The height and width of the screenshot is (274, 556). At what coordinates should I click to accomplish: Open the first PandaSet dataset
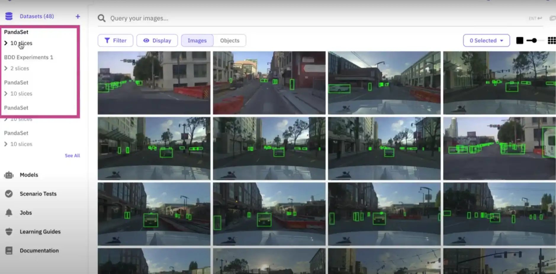[16, 32]
